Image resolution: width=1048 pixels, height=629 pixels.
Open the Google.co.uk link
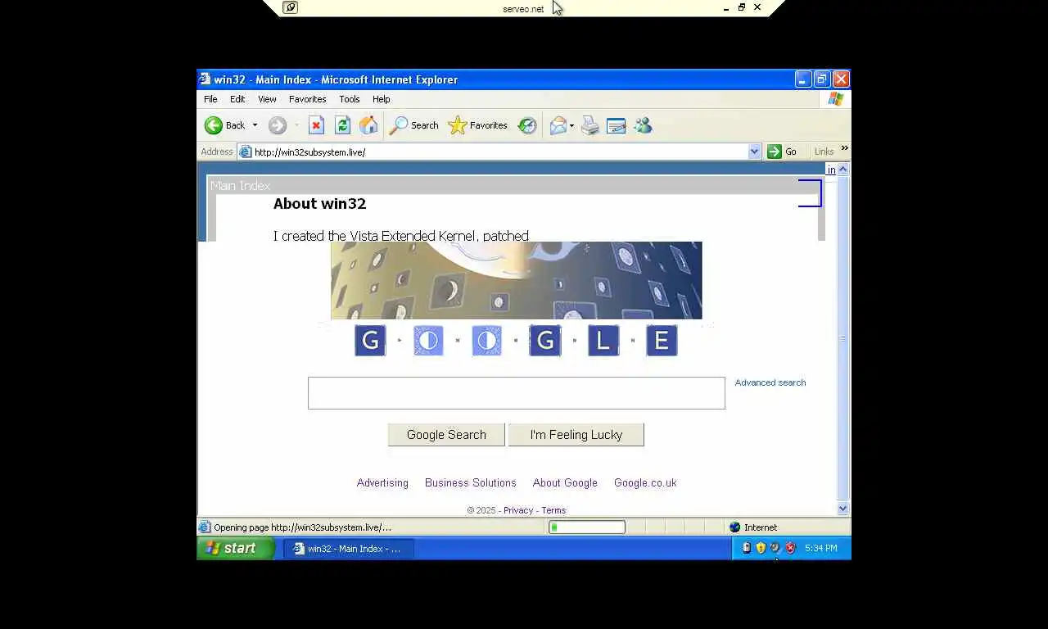point(645,482)
